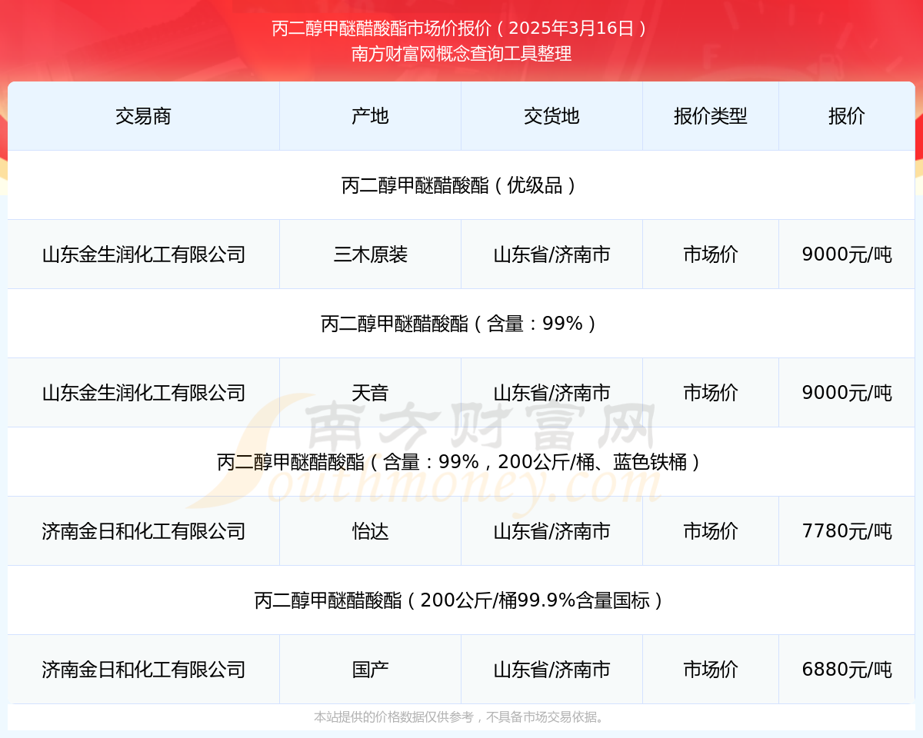Click the 天音 origin cell
The height and width of the screenshot is (738, 923).
pos(370,393)
